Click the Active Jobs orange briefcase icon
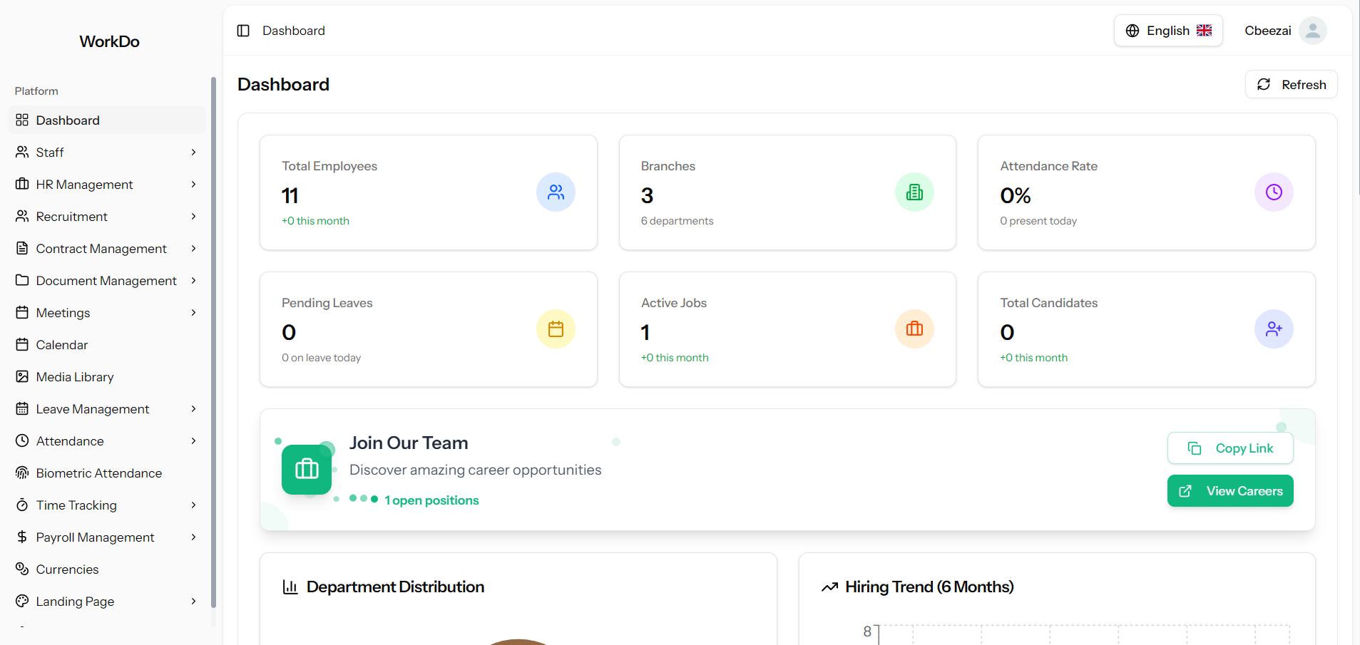Viewport: 1360px width, 645px height. tap(914, 329)
